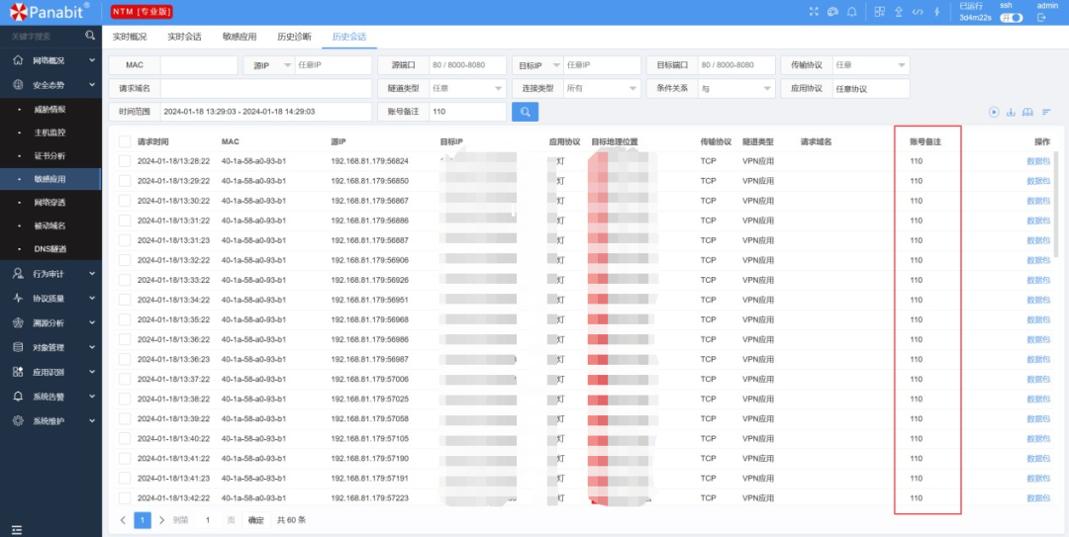Check the row 2024-01-18/13:31:23 checkbox
Image resolution: width=1069 pixels, height=537 pixels.
124,240
